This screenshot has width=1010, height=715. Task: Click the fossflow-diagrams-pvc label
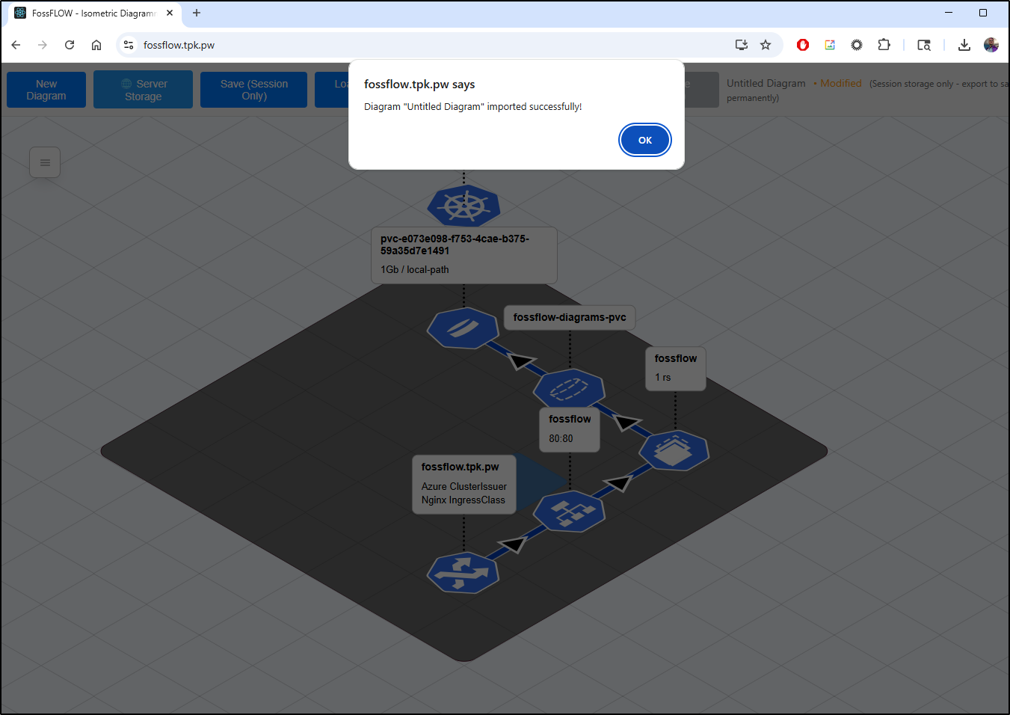pos(570,317)
